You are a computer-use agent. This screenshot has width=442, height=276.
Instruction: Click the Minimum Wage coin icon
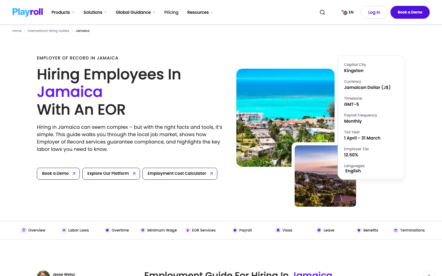(x=143, y=230)
